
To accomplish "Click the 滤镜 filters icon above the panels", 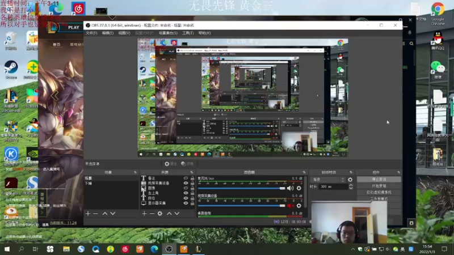I will point(187,164).
